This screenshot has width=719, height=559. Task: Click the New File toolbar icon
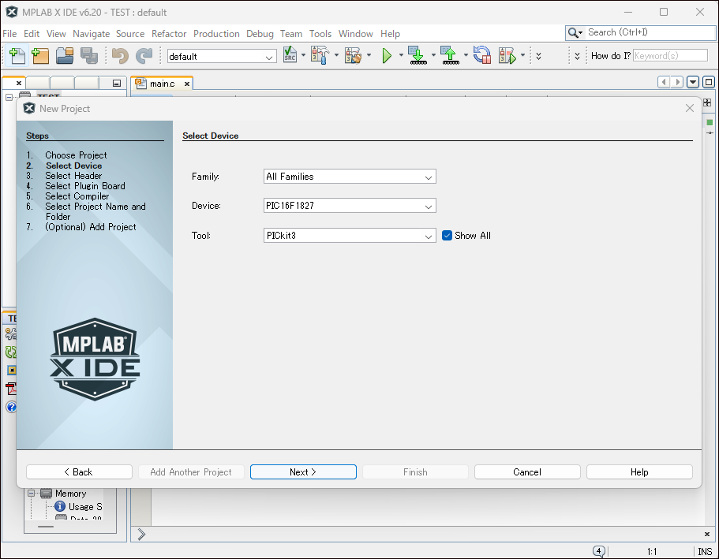(x=17, y=55)
